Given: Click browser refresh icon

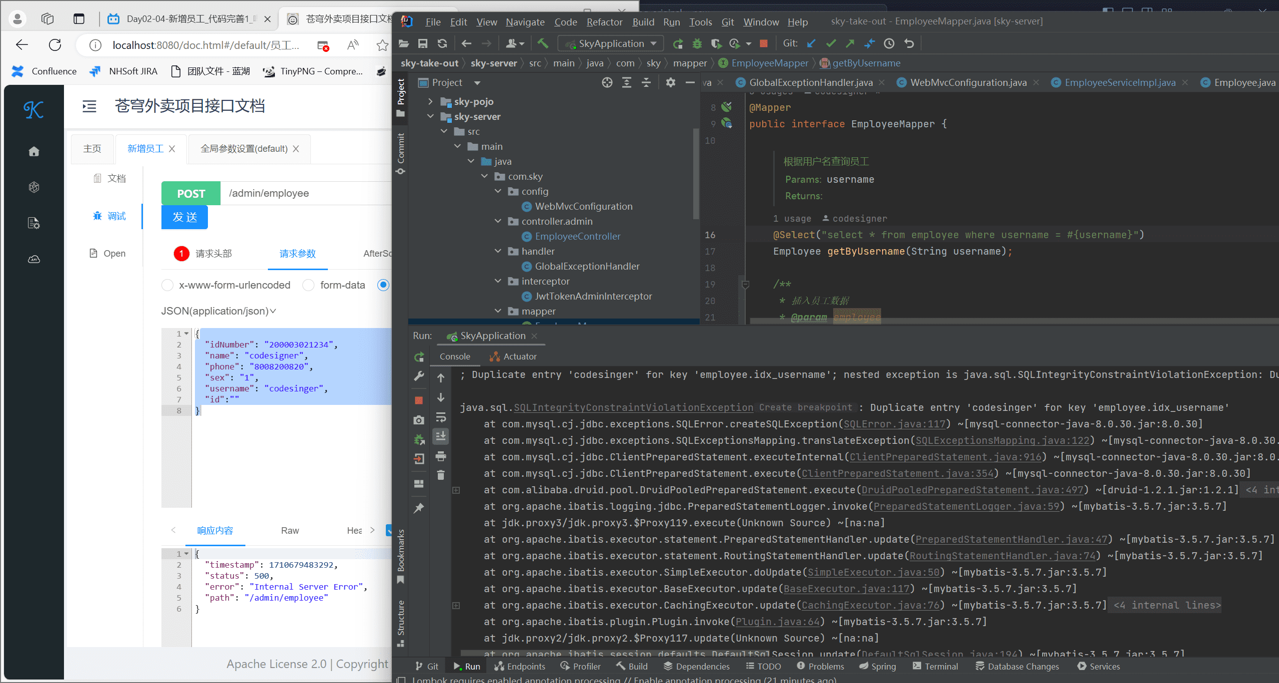Looking at the screenshot, I should (55, 45).
